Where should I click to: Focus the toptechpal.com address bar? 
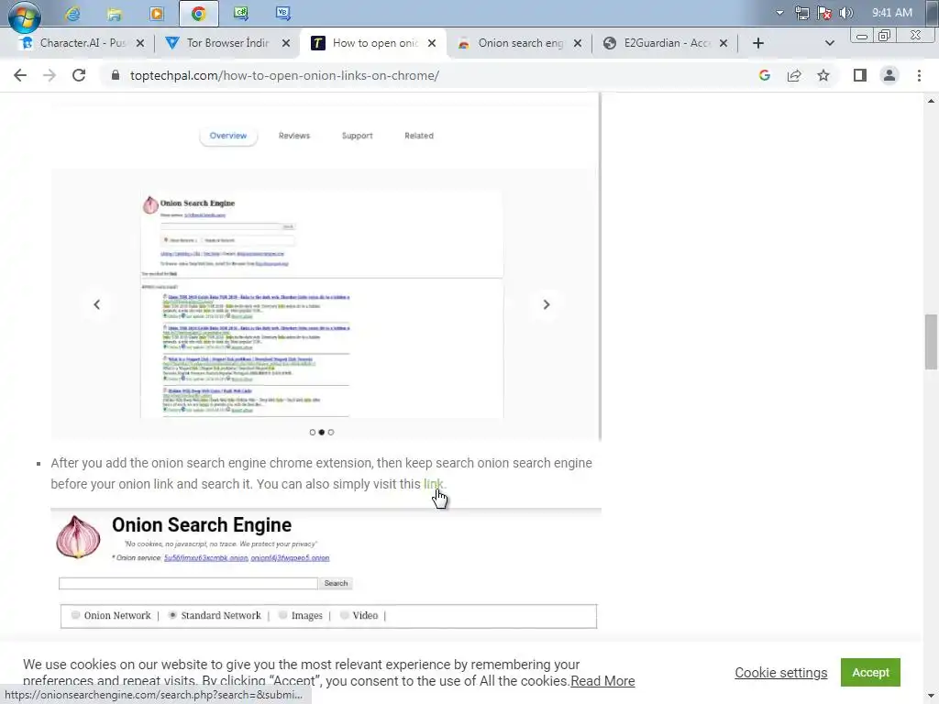pyautogui.click(x=284, y=75)
